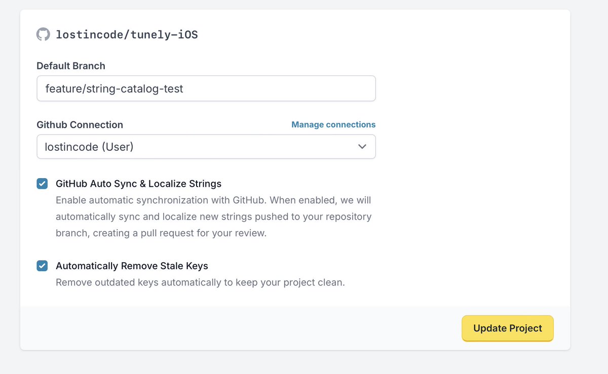This screenshot has width=608, height=374.
Task: Uncheck Automatically Remove Stale Keys
Action: [42, 266]
